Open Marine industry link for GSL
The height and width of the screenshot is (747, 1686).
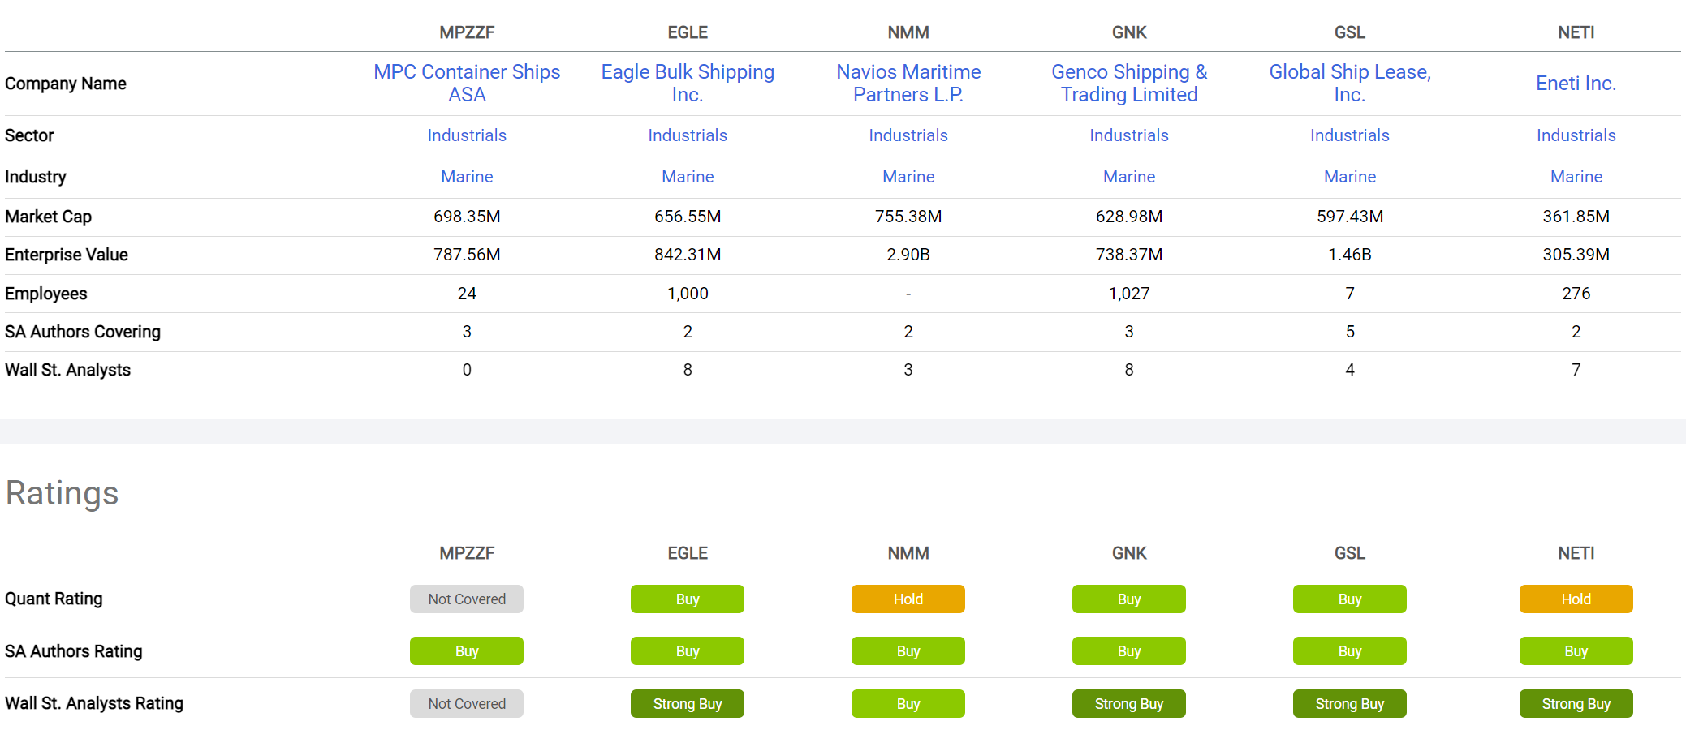coord(1350,177)
